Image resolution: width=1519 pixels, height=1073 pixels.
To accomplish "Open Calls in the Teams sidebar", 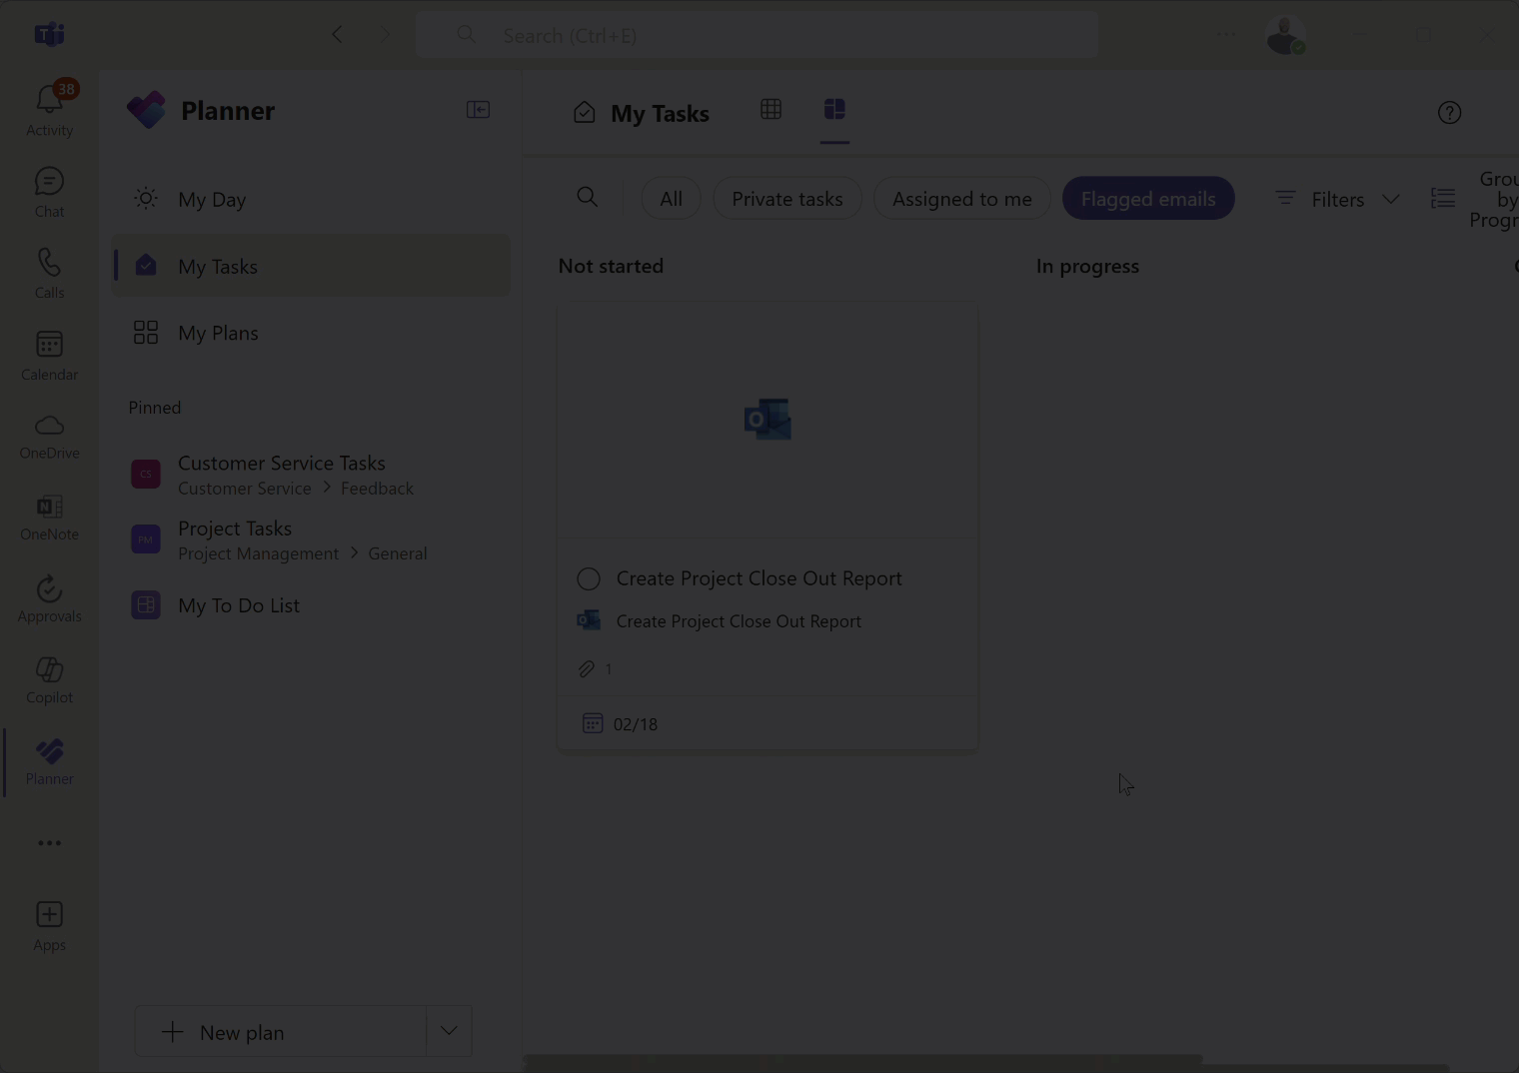I will pos(49,273).
